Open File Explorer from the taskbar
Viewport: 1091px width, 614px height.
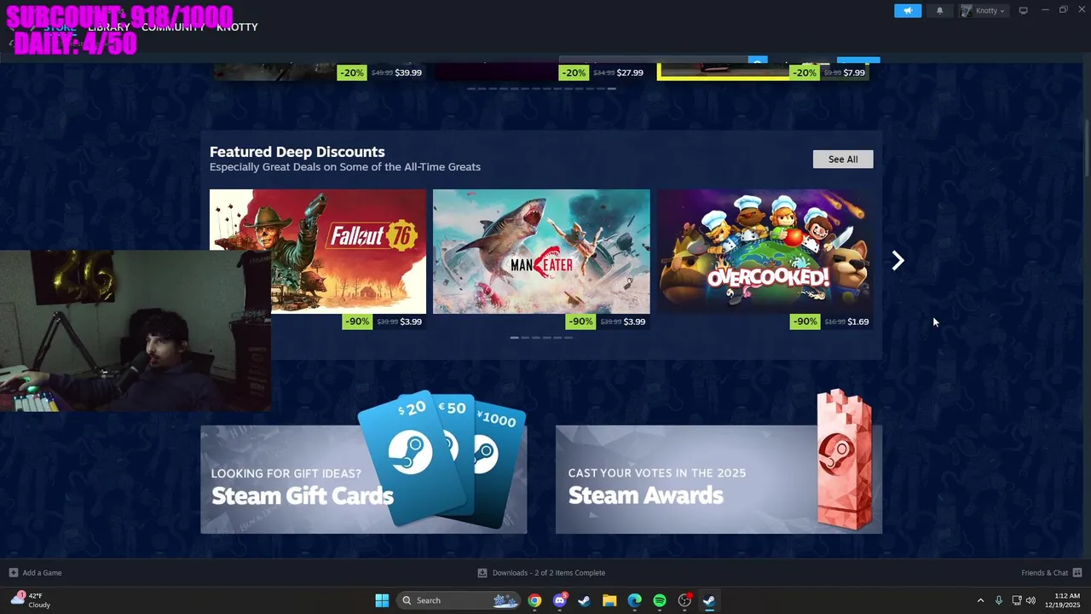click(x=609, y=600)
